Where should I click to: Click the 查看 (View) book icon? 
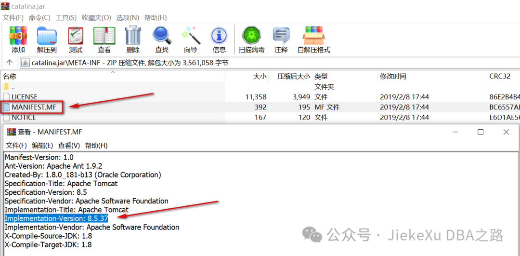(x=104, y=40)
